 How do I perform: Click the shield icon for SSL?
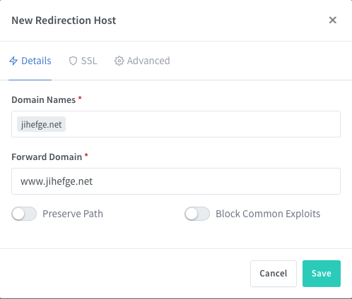(x=73, y=61)
